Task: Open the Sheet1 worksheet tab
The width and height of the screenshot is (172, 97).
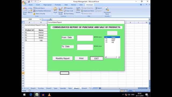Action: (x=33, y=88)
